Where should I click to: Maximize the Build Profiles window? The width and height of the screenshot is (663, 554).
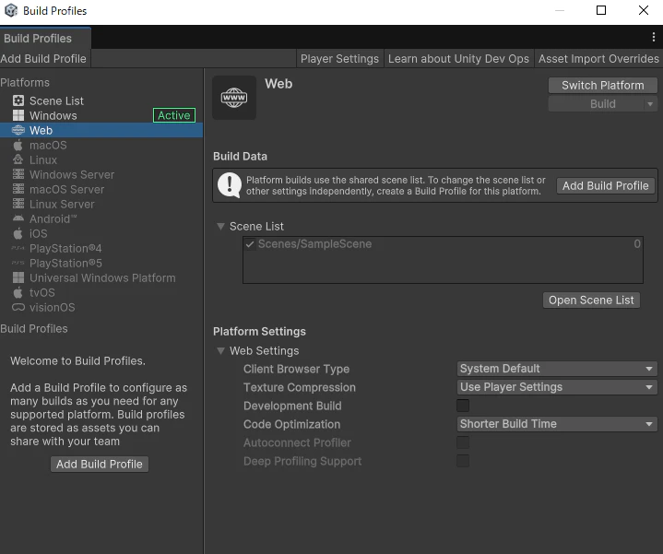coord(601,10)
